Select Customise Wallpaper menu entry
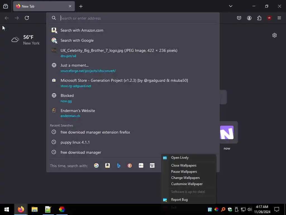 189,184
